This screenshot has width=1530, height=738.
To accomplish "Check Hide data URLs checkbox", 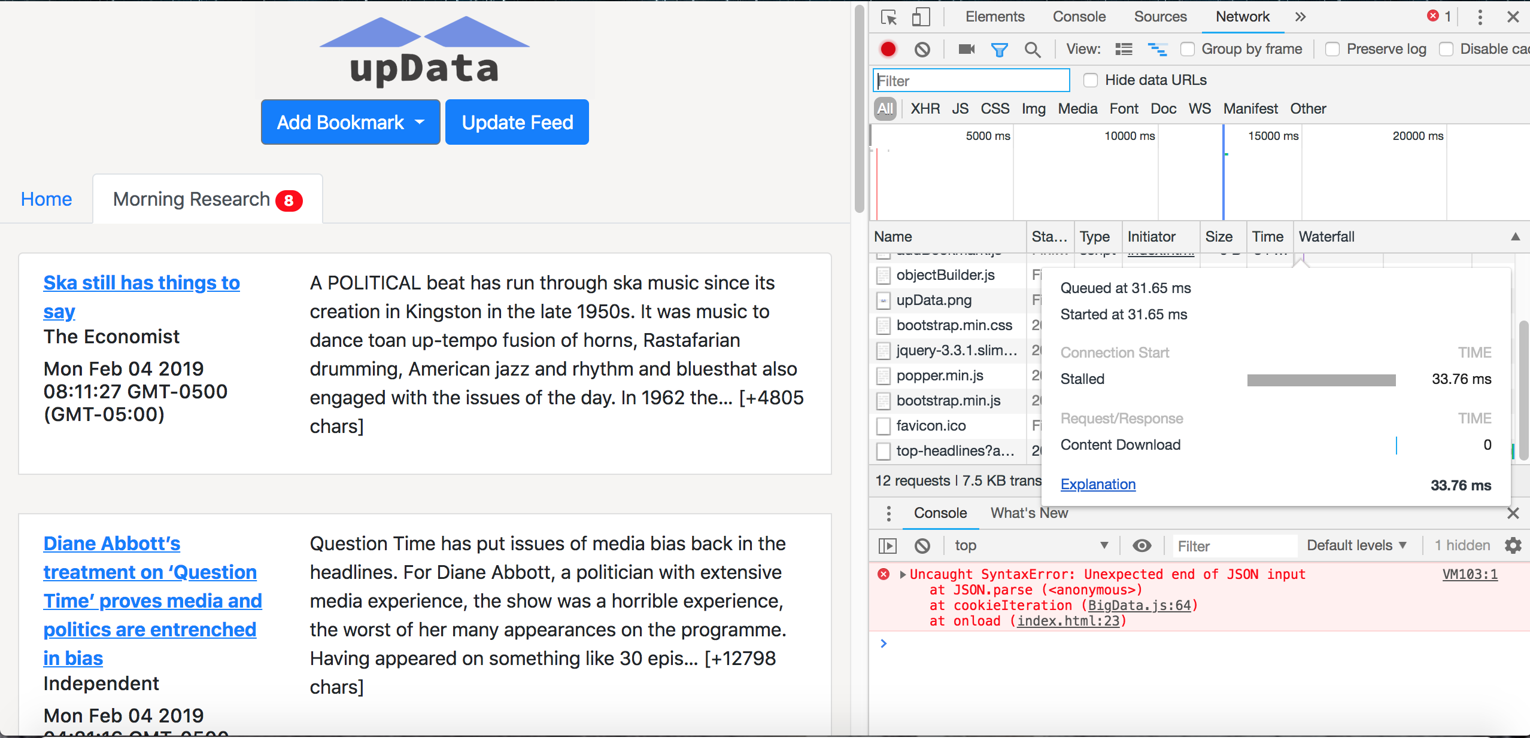I will (1091, 80).
